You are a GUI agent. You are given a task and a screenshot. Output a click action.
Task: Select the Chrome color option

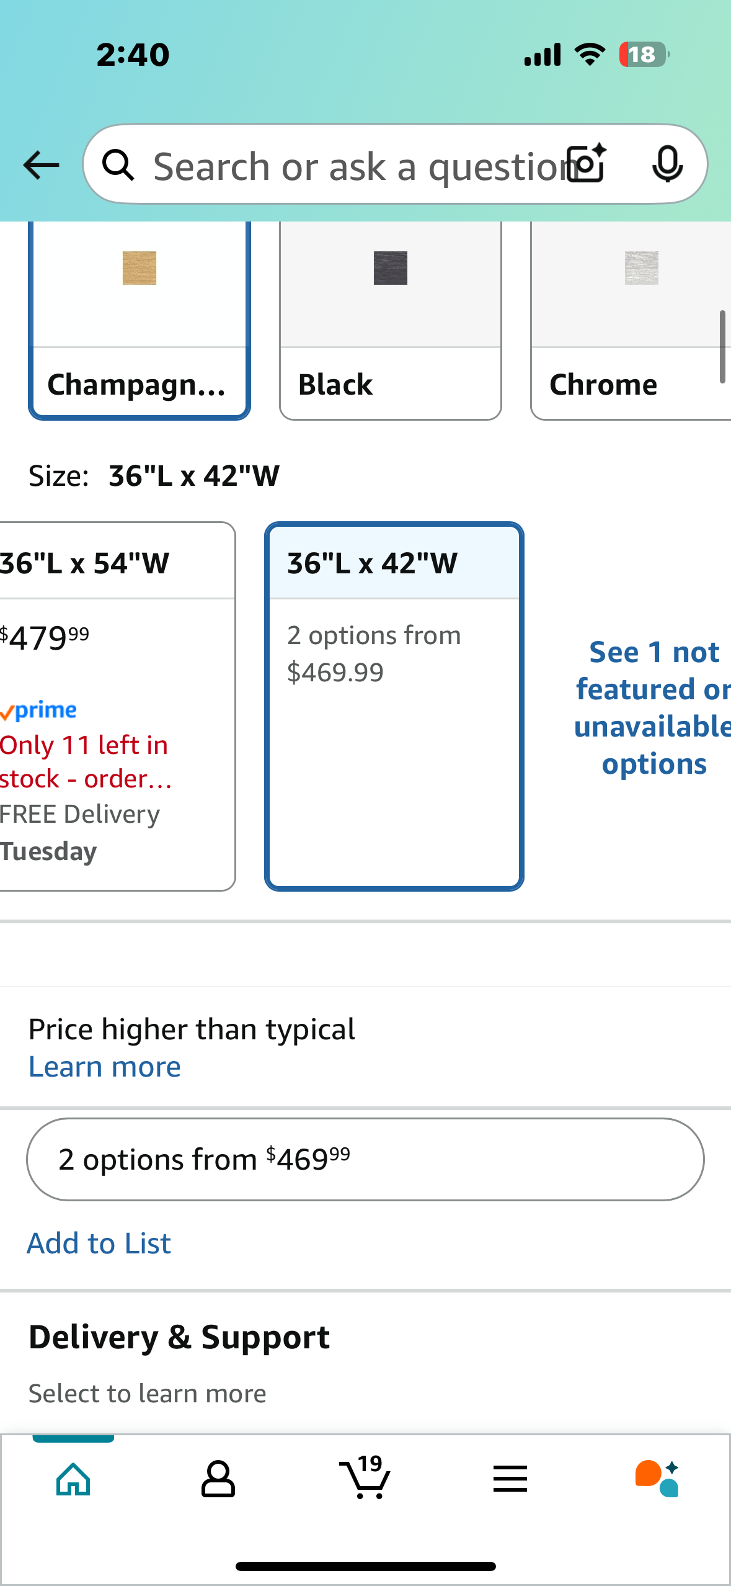pos(631,320)
